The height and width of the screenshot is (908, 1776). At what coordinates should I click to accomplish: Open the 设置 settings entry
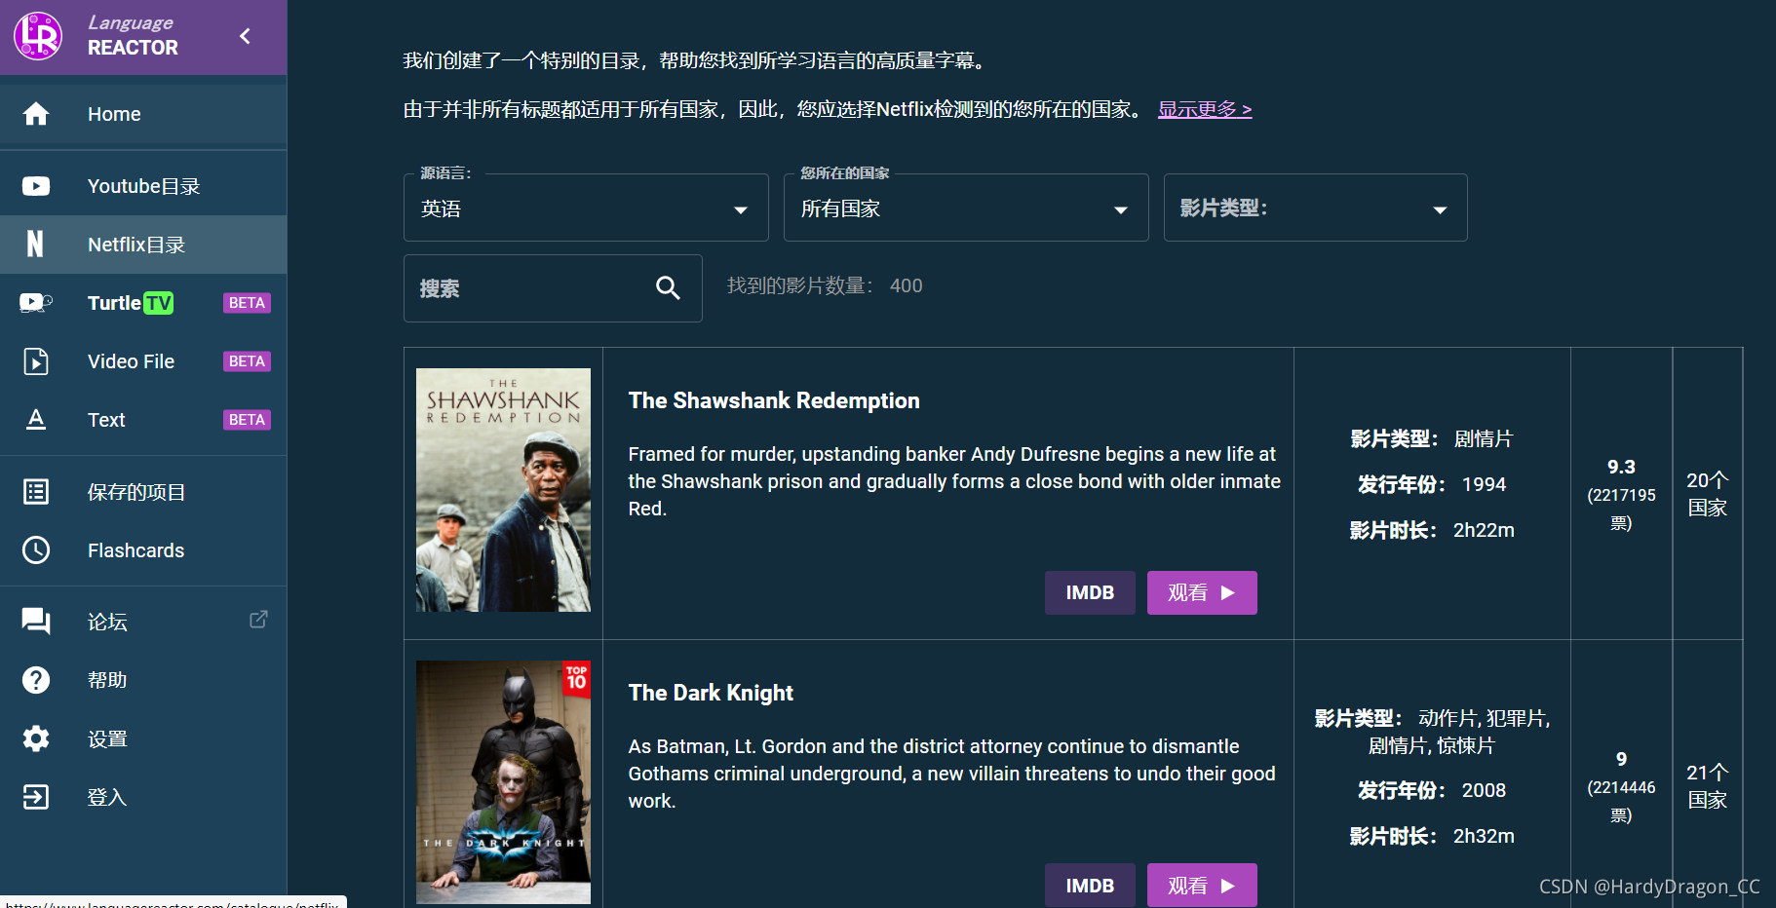143,738
